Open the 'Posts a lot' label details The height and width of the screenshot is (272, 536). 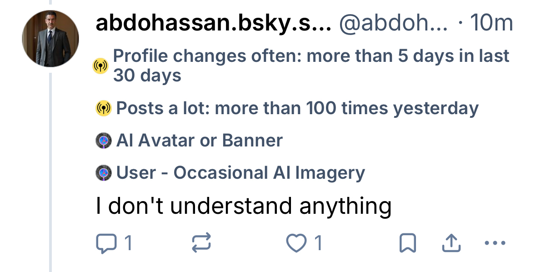[x=297, y=109]
